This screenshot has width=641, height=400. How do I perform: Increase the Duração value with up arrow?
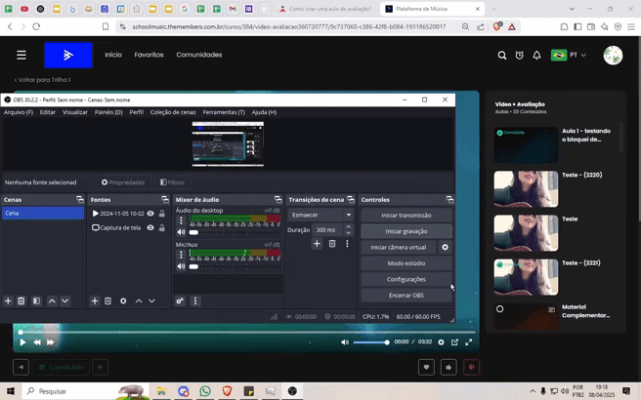[348, 227]
